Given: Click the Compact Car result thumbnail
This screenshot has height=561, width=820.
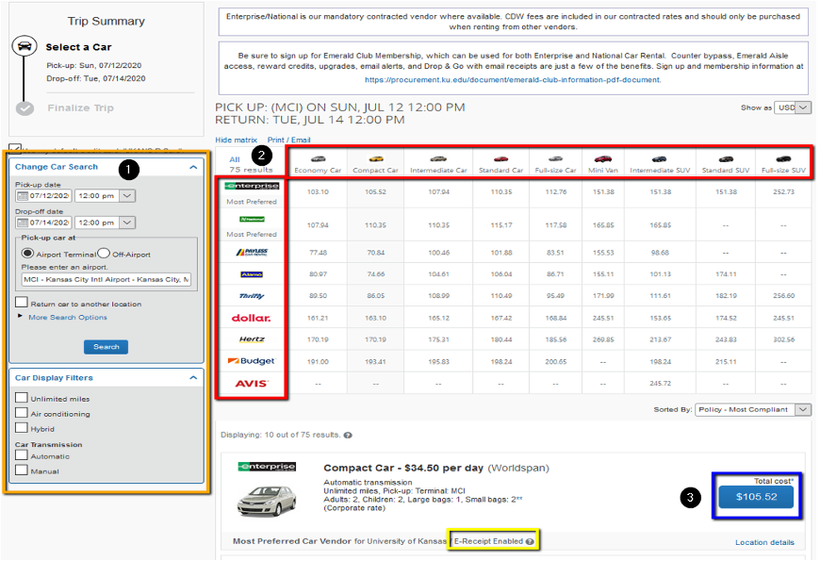Looking at the screenshot, I should tap(267, 501).
